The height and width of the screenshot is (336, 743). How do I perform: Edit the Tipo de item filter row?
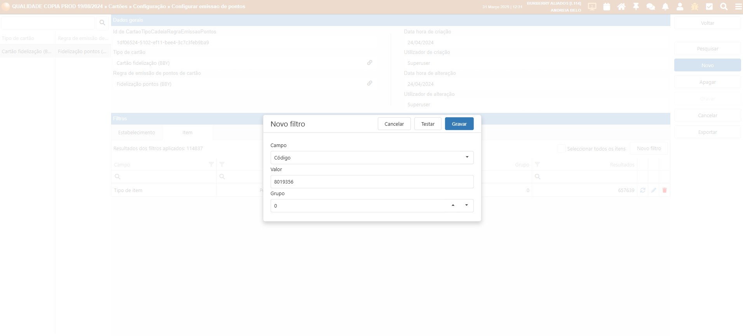[x=654, y=190]
